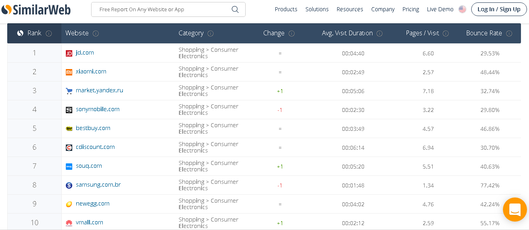Open the Company menu
The width and height of the screenshot is (529, 230).
(x=383, y=9)
